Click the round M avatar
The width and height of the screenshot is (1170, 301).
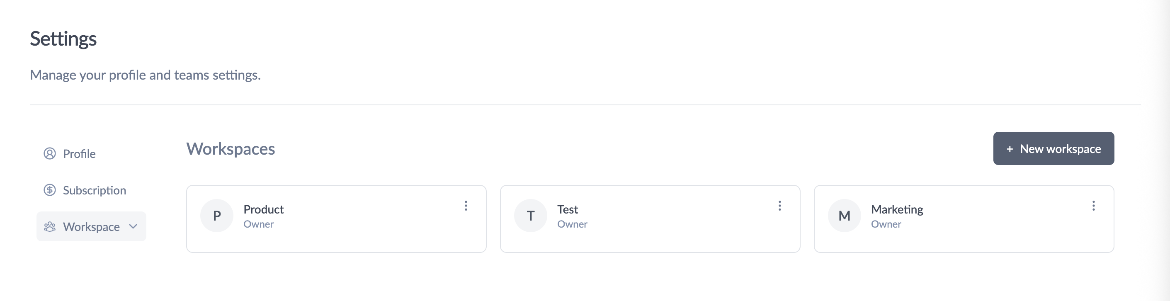tap(845, 216)
